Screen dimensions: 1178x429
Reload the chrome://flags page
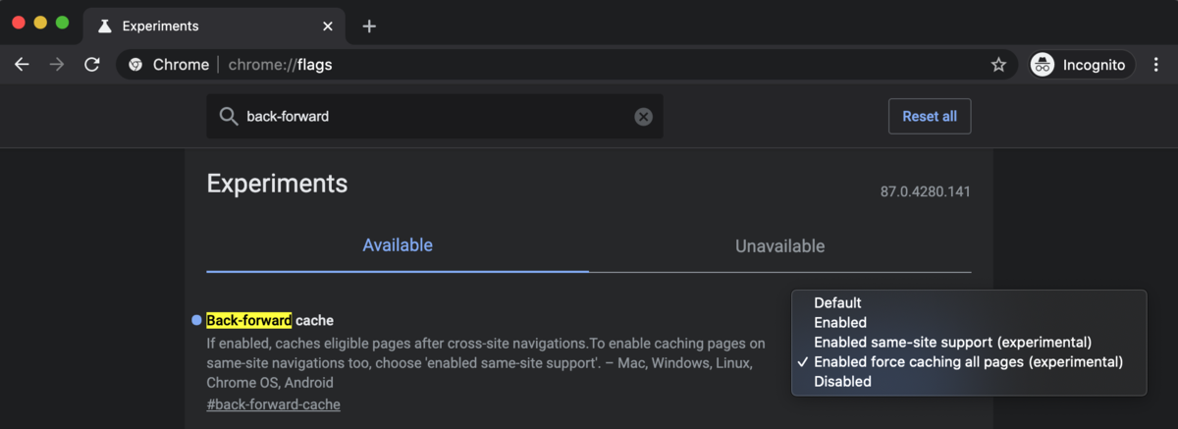pos(92,65)
